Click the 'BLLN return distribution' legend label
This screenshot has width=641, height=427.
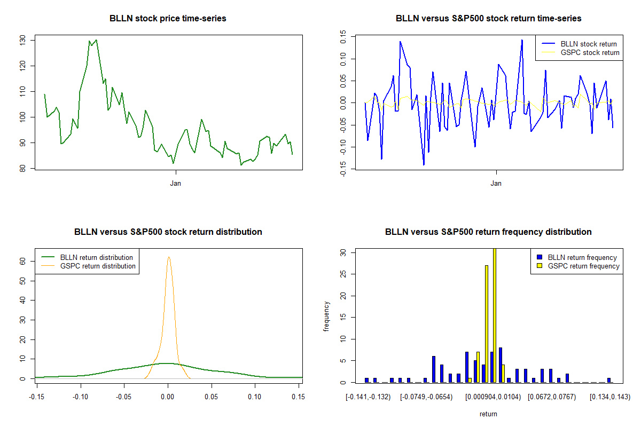click(x=97, y=257)
